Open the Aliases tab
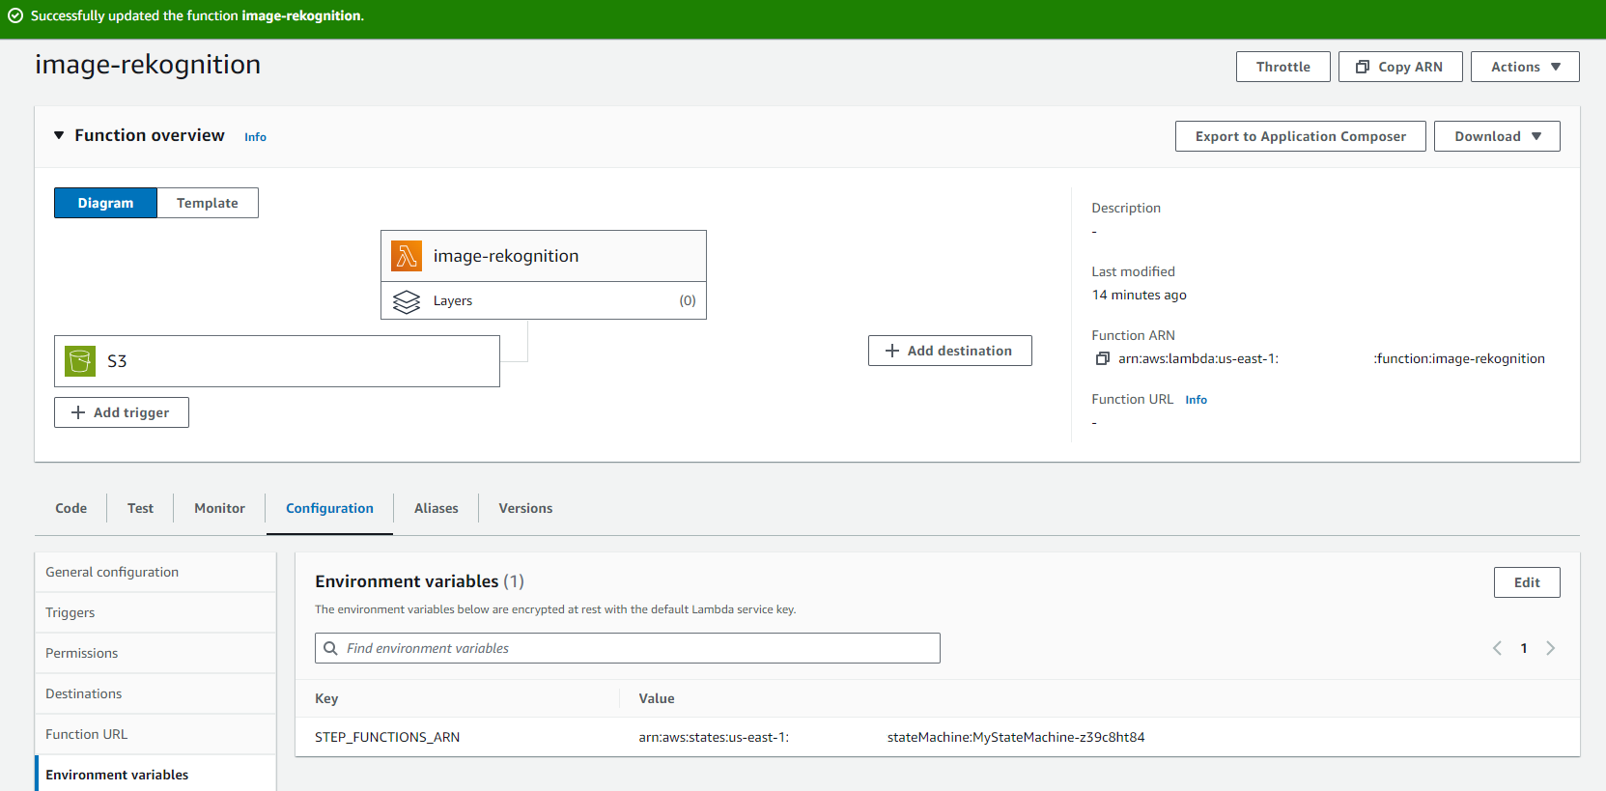The image size is (1606, 791). click(436, 508)
